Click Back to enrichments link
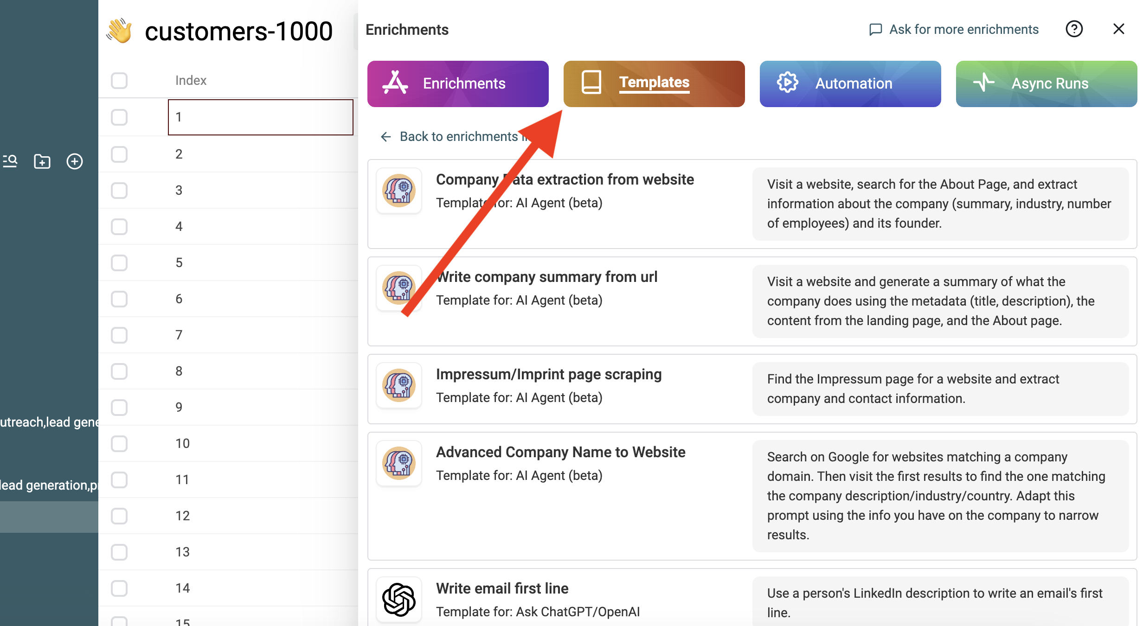 click(452, 136)
